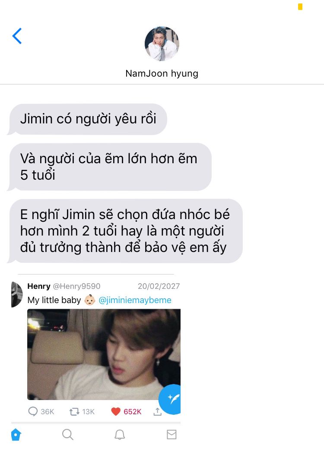
Task: Go to Twitter Home tab
Action: click(16, 434)
